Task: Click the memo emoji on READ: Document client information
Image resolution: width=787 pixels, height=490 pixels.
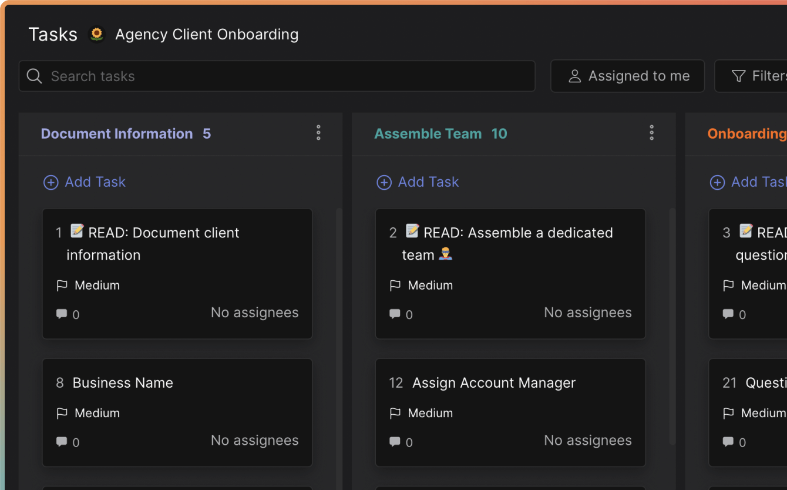Action: (x=76, y=231)
